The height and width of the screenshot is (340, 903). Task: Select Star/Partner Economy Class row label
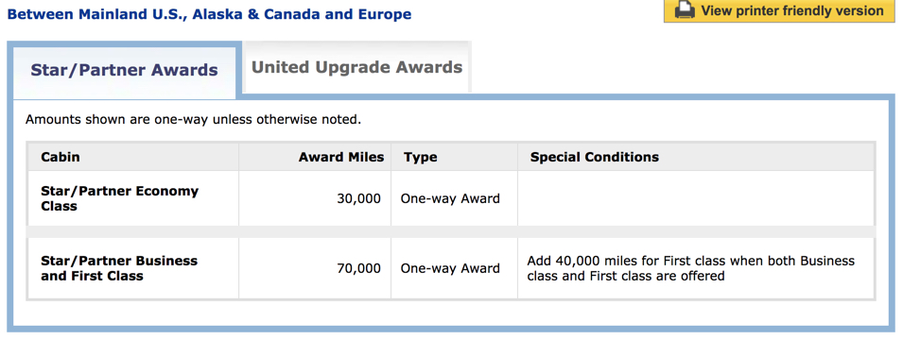[120, 198]
